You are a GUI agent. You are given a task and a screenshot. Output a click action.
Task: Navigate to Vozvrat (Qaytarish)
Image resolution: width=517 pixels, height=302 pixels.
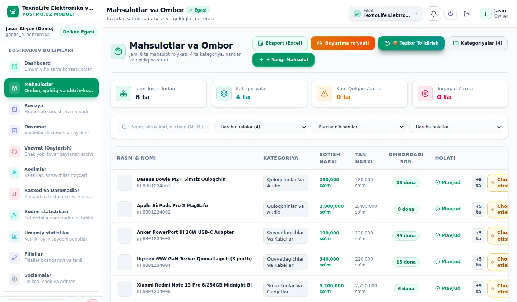51,151
